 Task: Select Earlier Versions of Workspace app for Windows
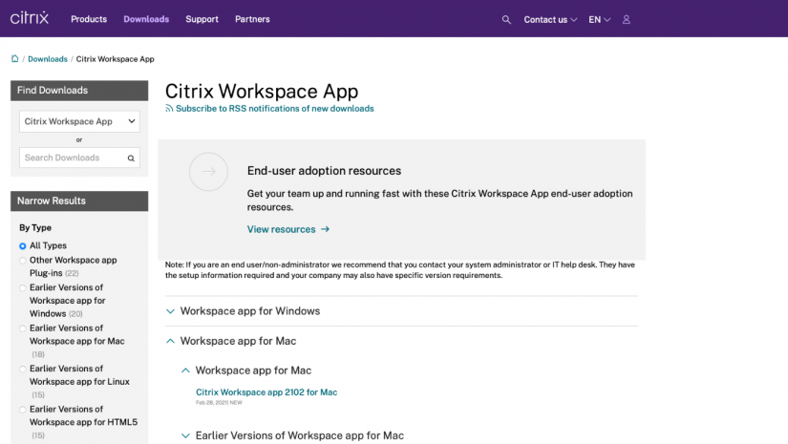(x=23, y=287)
